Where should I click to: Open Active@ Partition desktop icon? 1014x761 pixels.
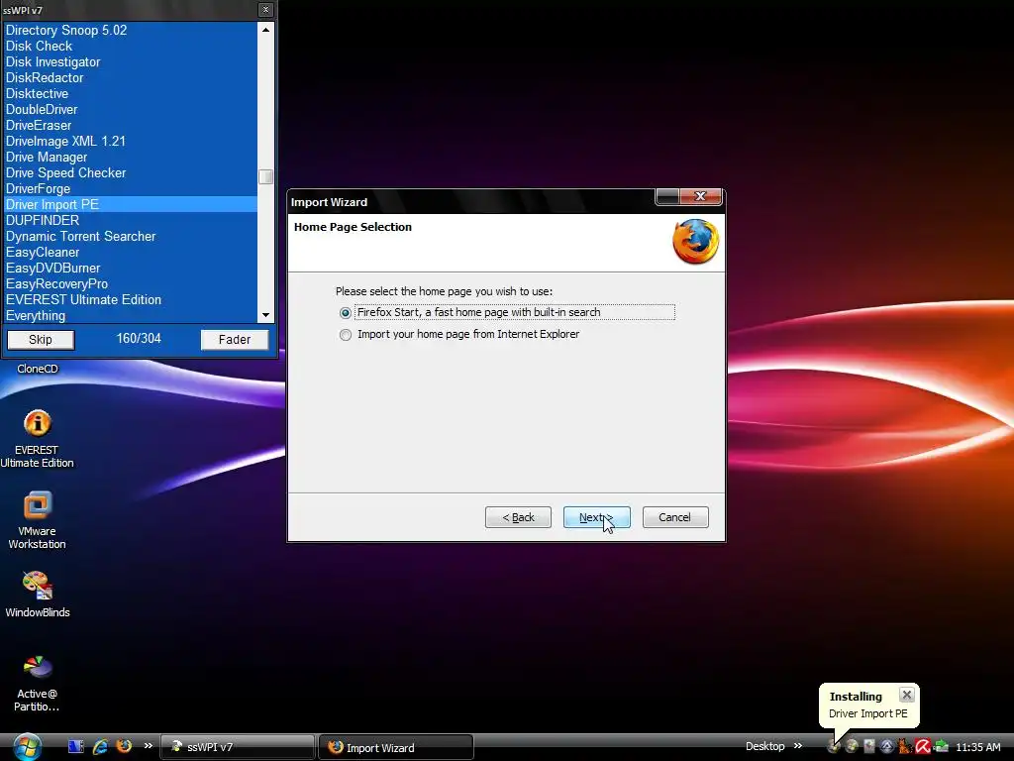pos(37,683)
